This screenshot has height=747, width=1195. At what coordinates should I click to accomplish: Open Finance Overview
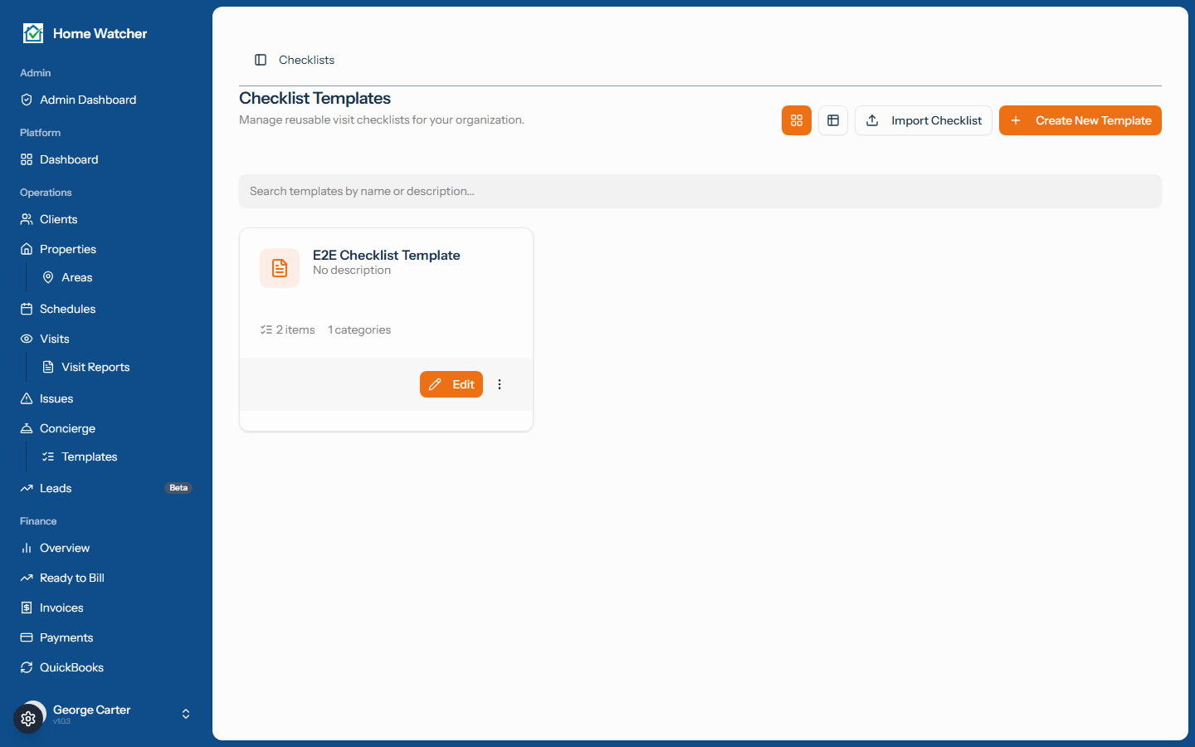point(106,548)
